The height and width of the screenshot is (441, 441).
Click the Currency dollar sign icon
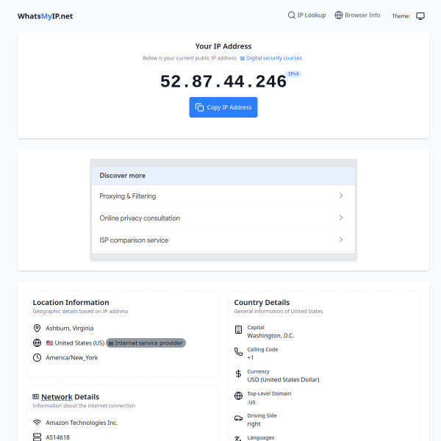(x=238, y=374)
